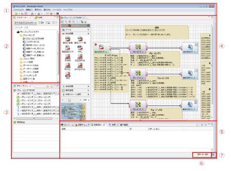The height and width of the screenshot is (171, 231).
Task: Click the heap memory status indicator
Action: pyautogui.click(x=202, y=155)
